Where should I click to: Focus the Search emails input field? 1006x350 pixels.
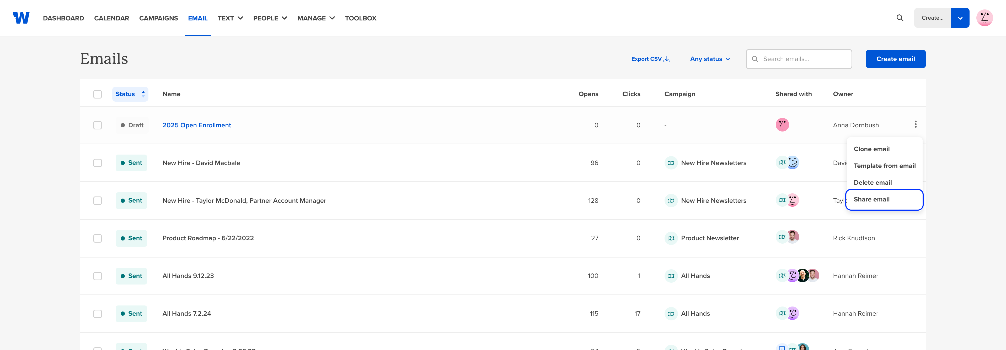[799, 59]
